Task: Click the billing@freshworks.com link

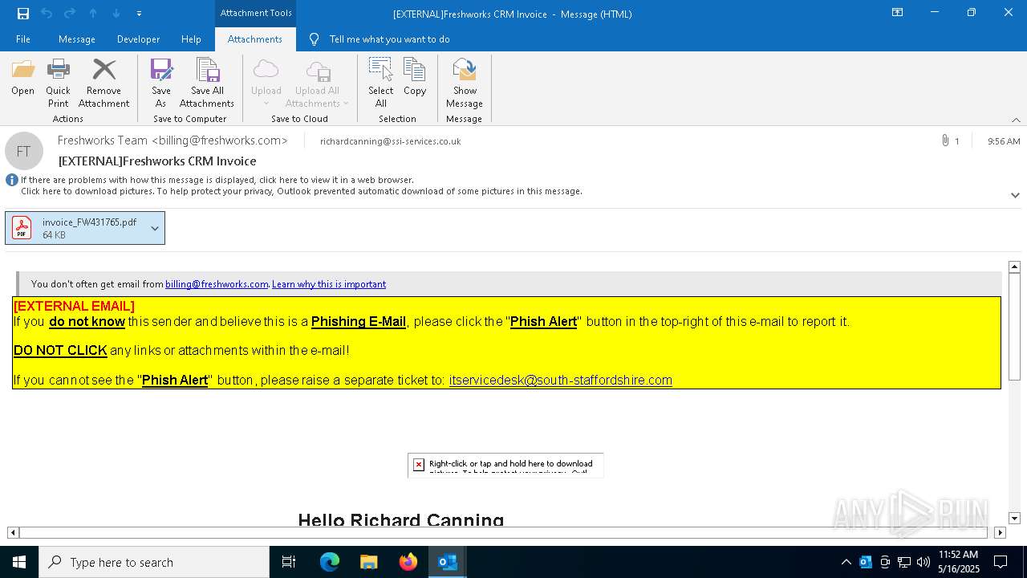Action: tap(217, 284)
